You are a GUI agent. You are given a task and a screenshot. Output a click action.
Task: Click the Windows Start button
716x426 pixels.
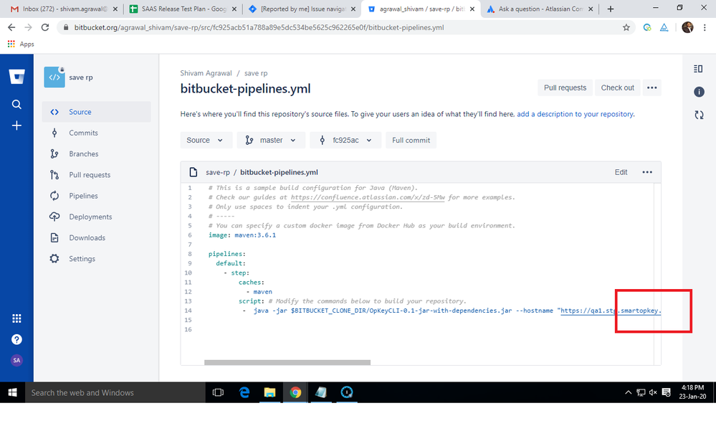[12, 392]
